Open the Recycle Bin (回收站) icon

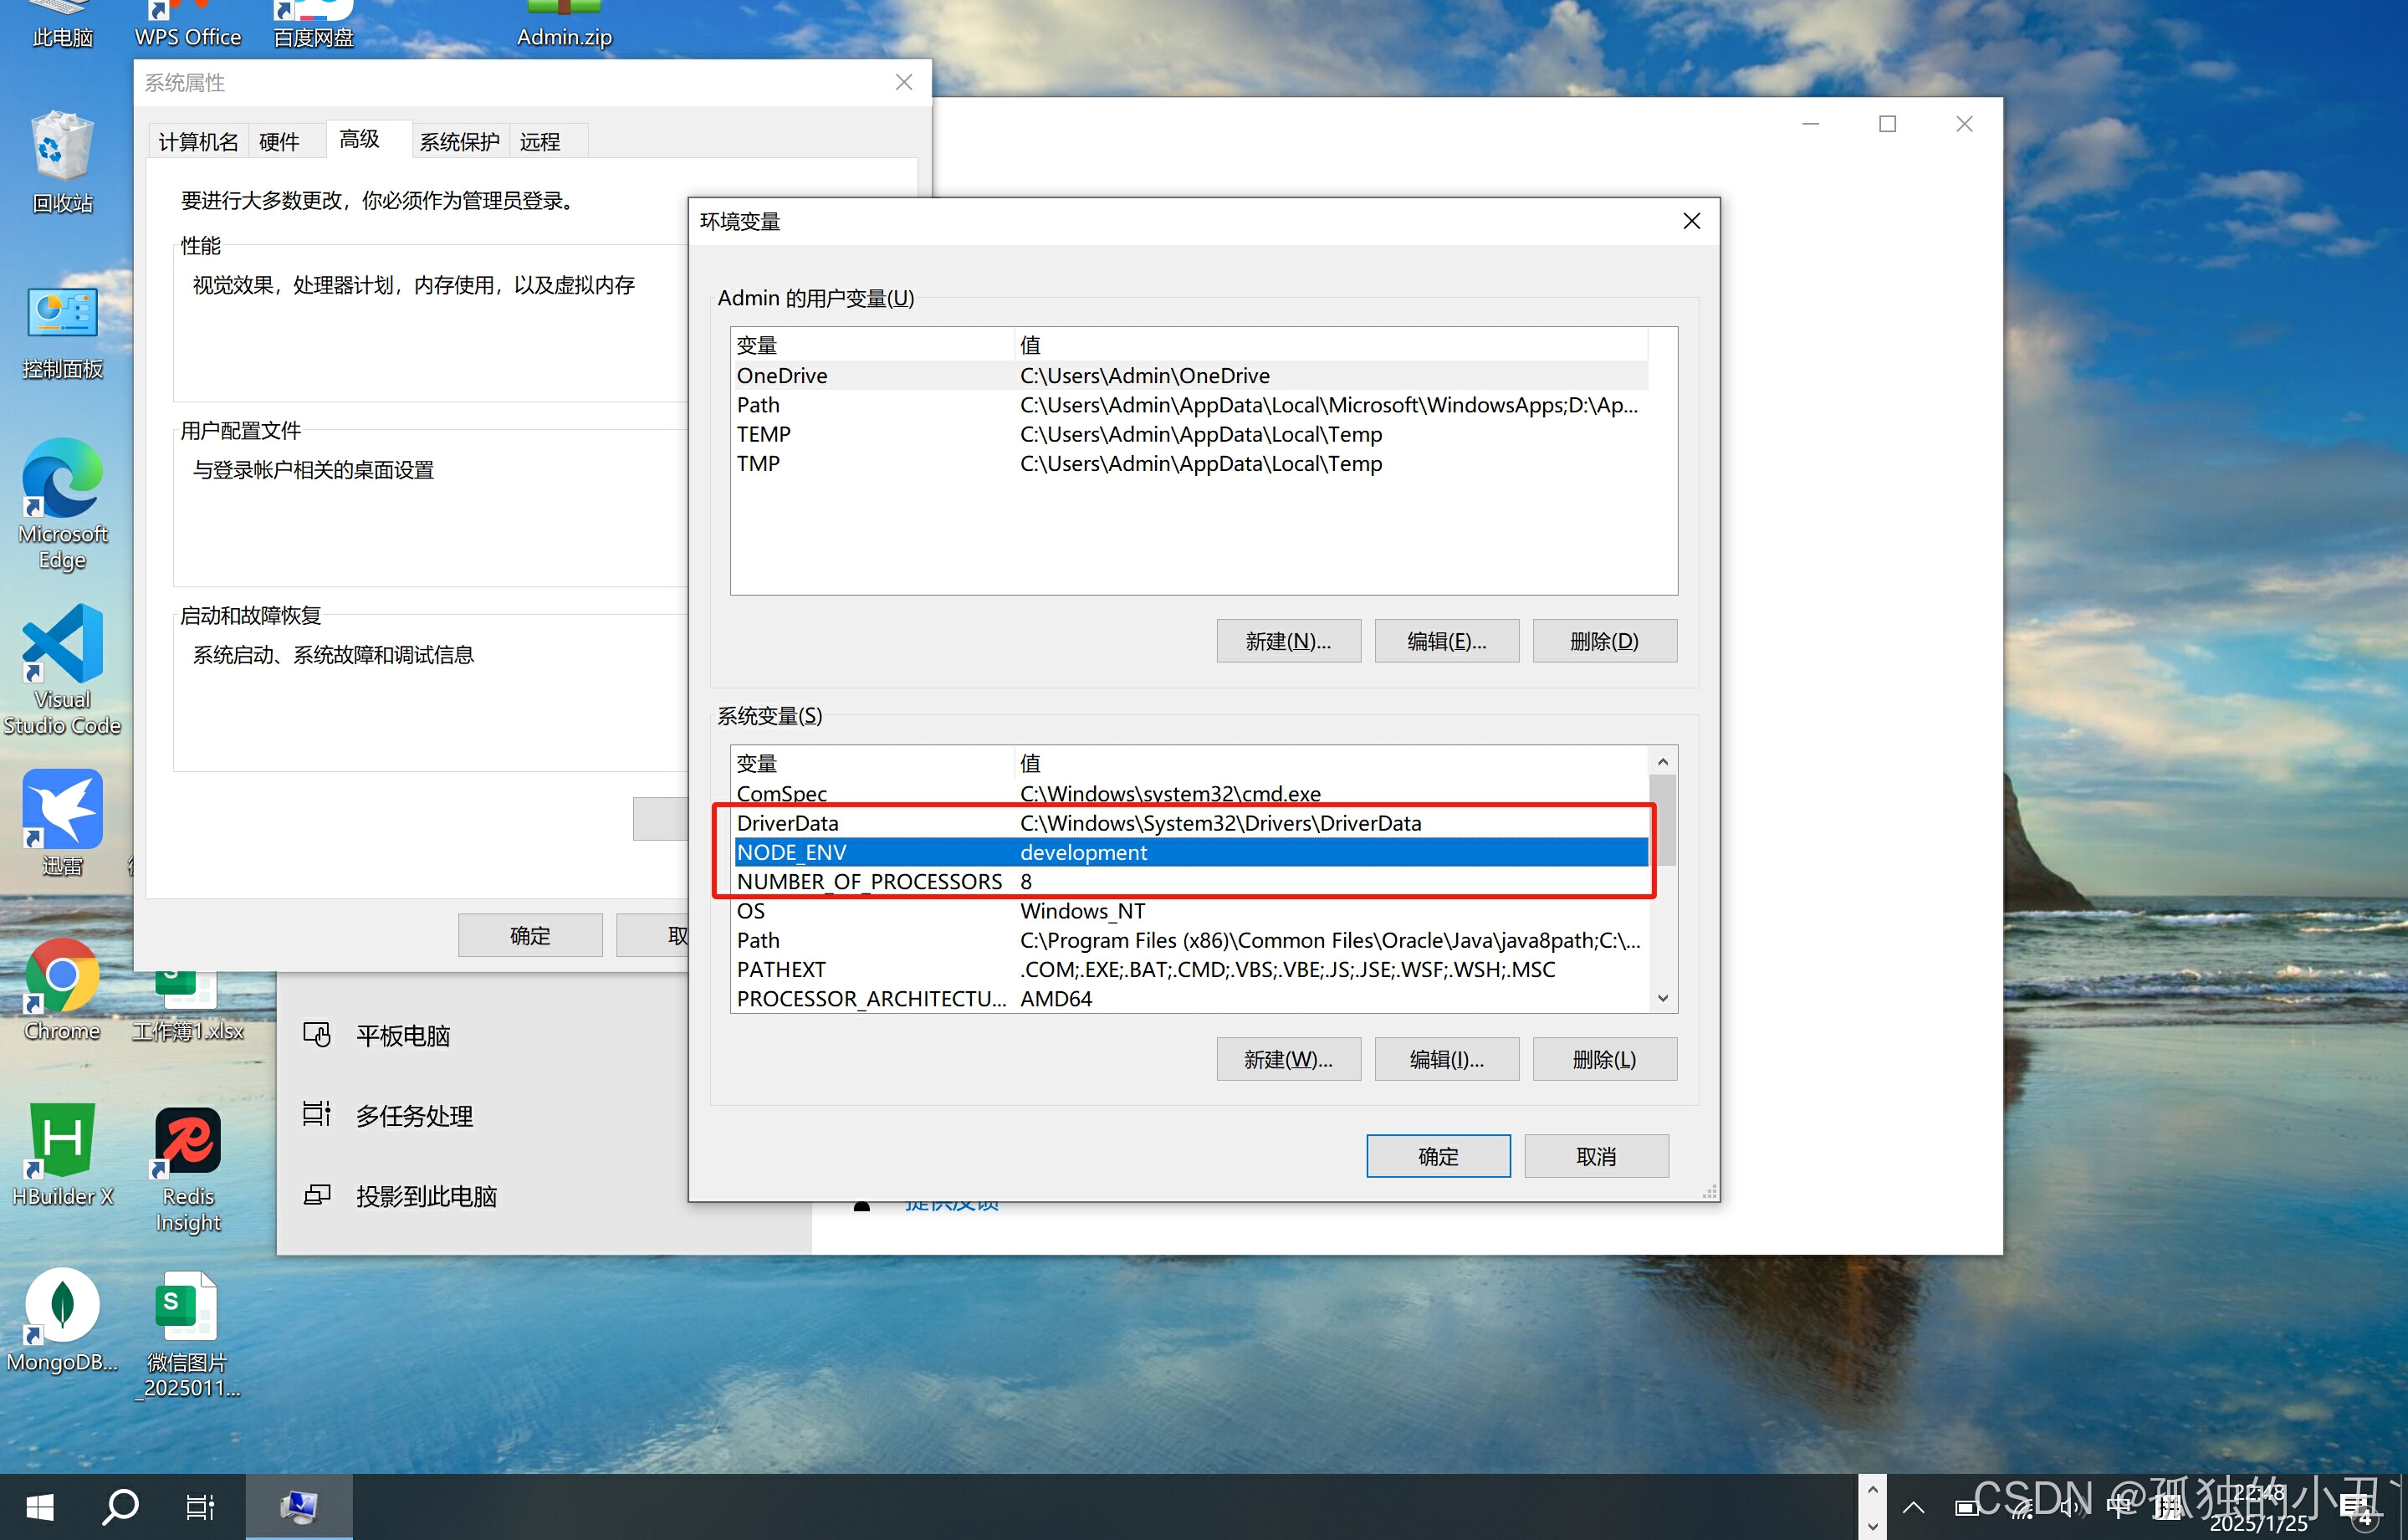pos(62,150)
